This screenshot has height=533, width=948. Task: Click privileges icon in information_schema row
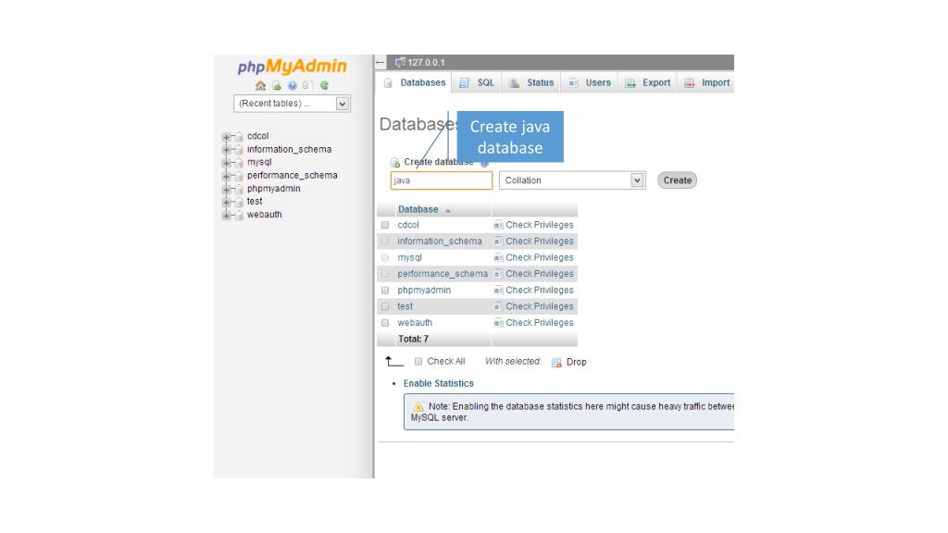pyautogui.click(x=498, y=242)
